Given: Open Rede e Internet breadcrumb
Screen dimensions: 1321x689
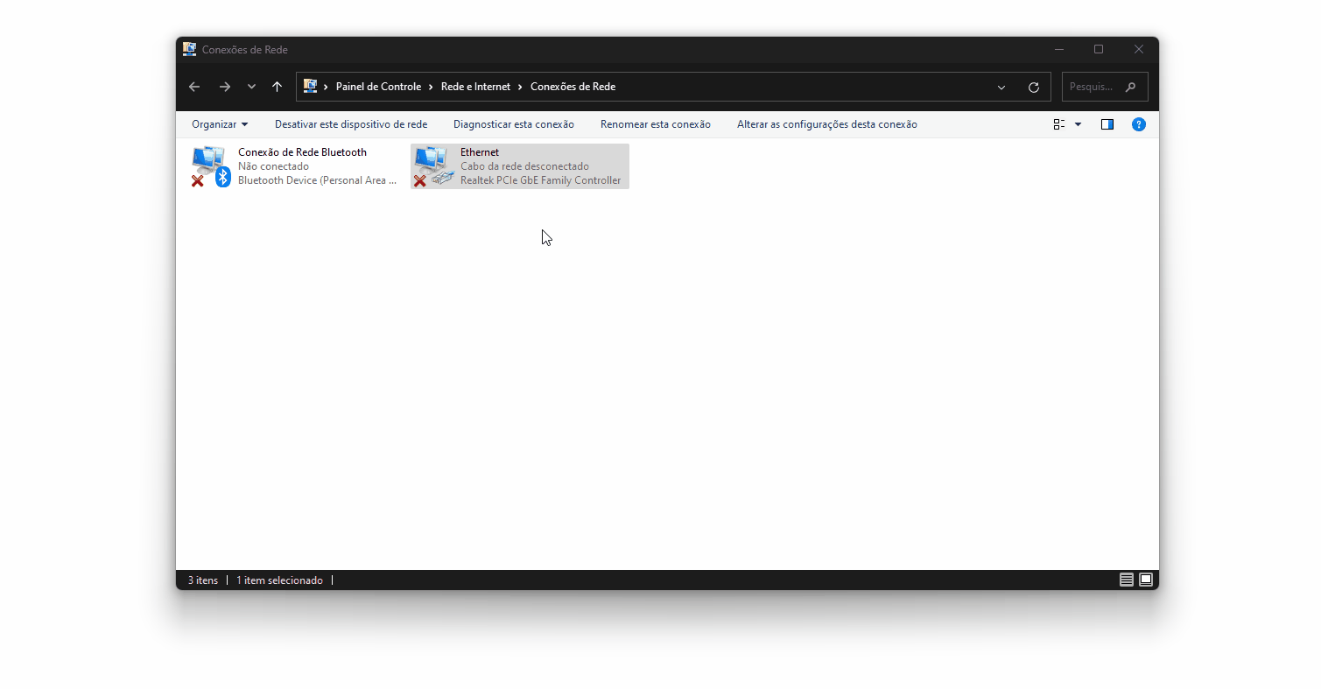Looking at the screenshot, I should click(x=475, y=87).
